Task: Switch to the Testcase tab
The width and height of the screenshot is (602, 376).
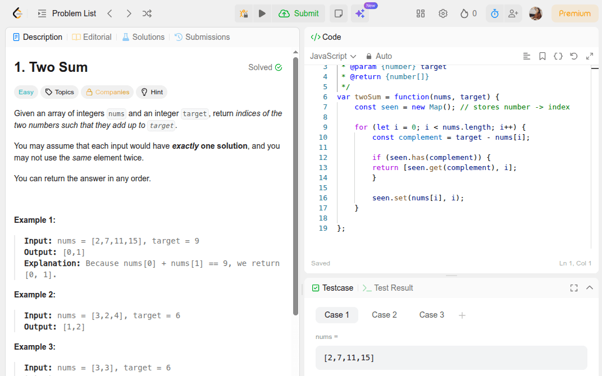Action: pyautogui.click(x=333, y=288)
